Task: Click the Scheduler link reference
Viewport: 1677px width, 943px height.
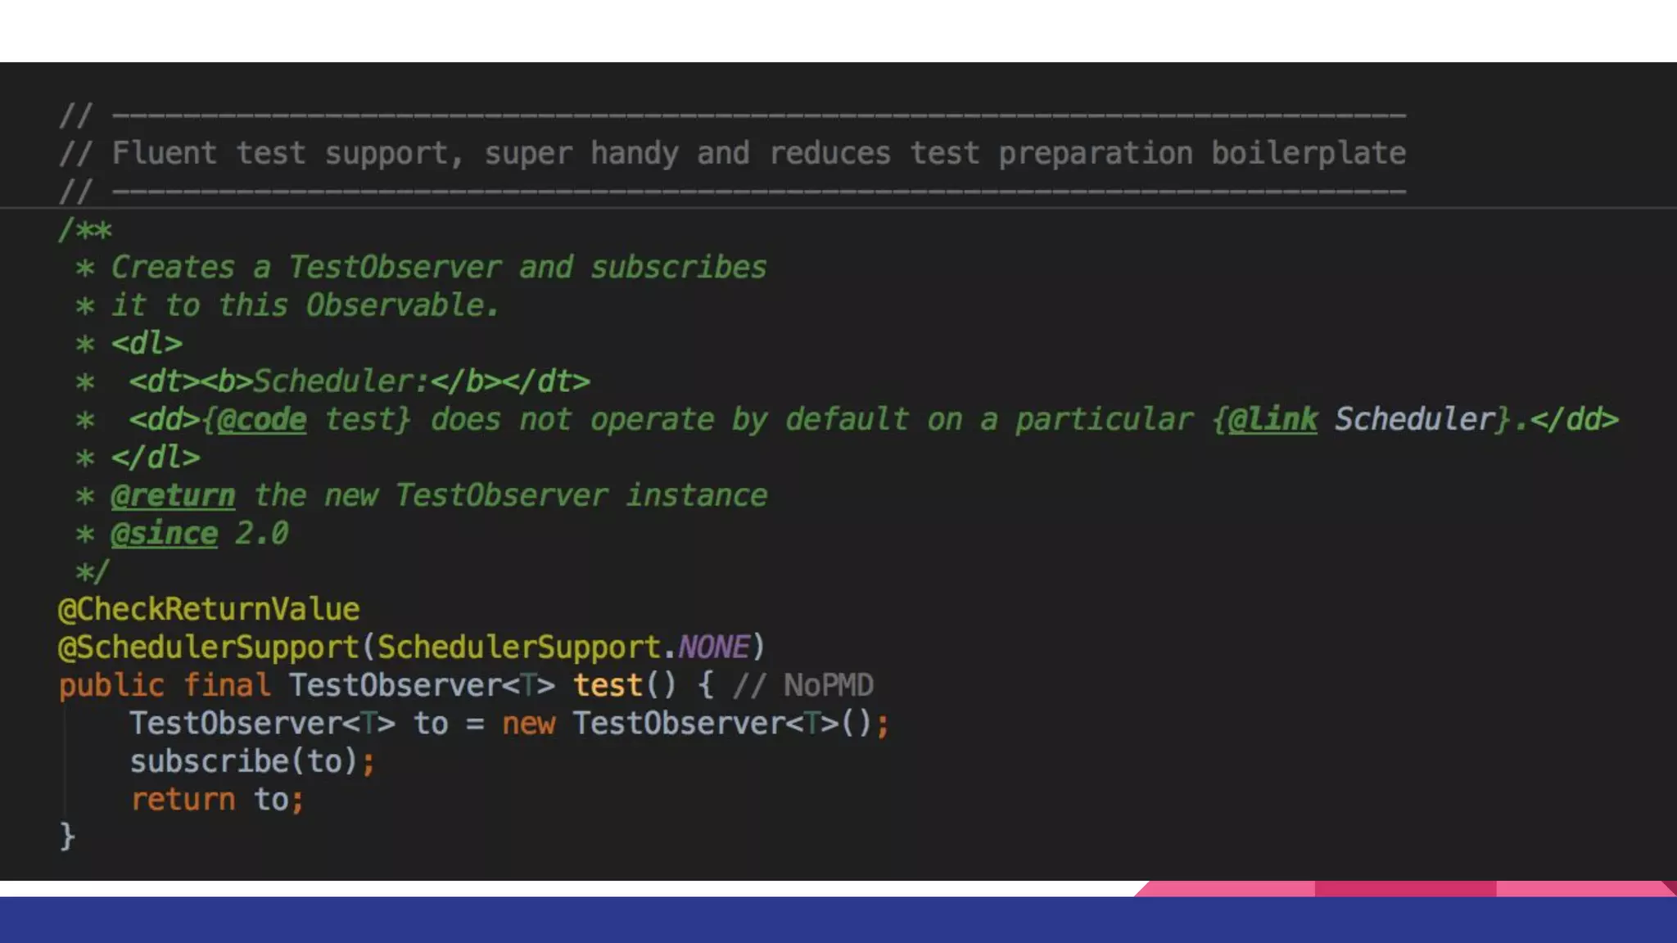Action: pos(1414,419)
